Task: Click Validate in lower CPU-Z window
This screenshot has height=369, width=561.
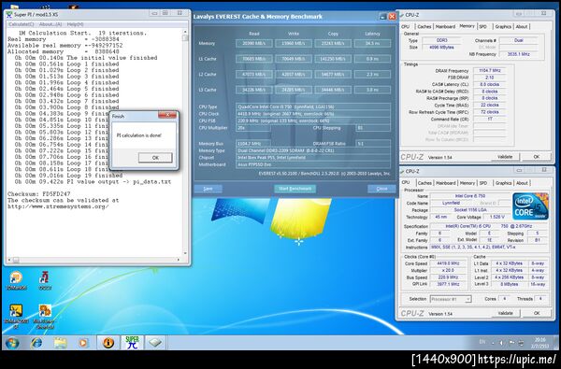Action: click(x=505, y=313)
